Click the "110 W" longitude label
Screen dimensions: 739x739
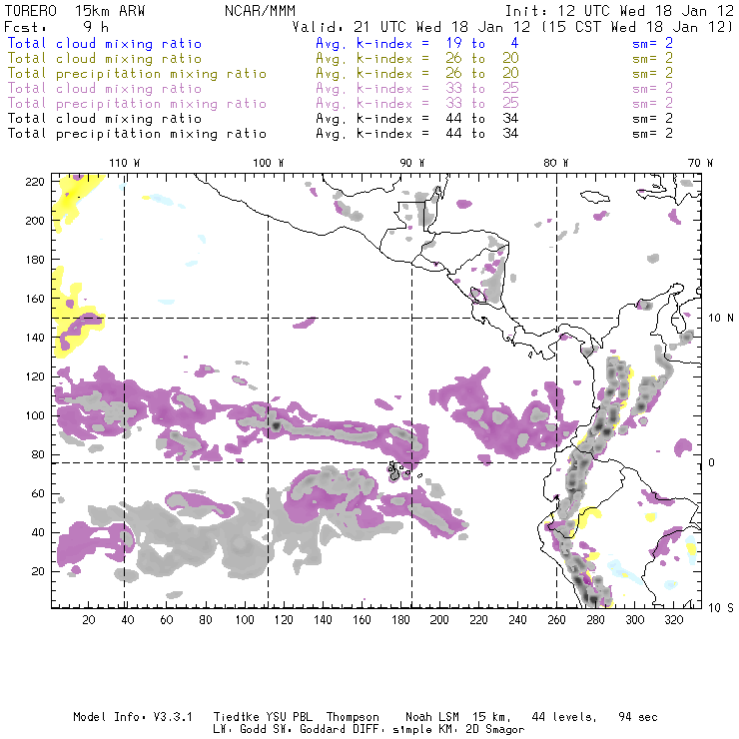point(125,163)
